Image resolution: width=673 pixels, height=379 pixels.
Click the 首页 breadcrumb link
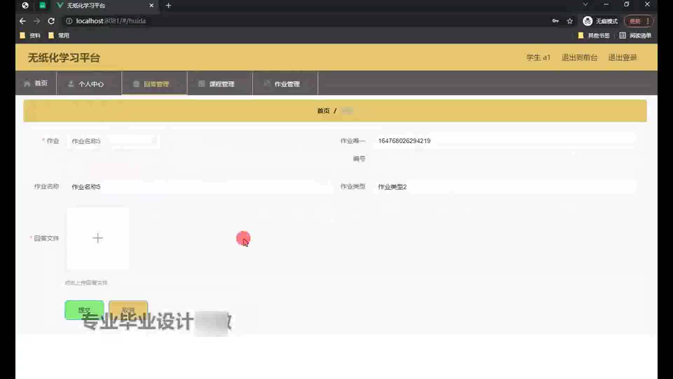(x=323, y=111)
